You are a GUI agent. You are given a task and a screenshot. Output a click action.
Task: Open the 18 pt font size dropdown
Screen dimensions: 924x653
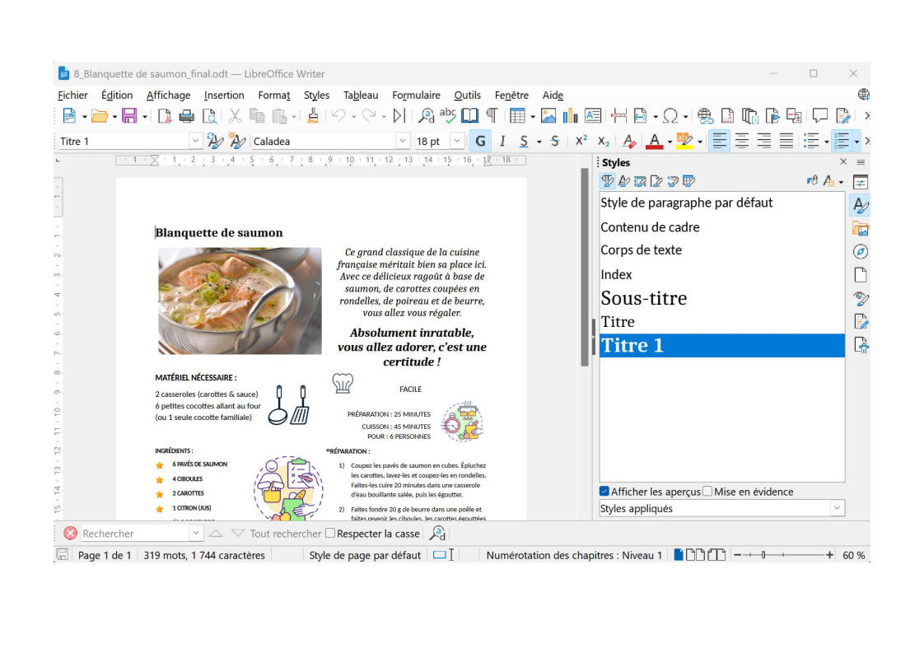point(457,142)
